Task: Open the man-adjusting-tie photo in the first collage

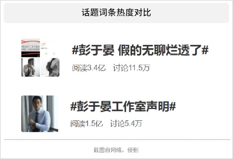Action: tap(31, 67)
